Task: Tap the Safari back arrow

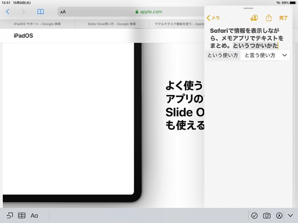Action: coord(8,12)
